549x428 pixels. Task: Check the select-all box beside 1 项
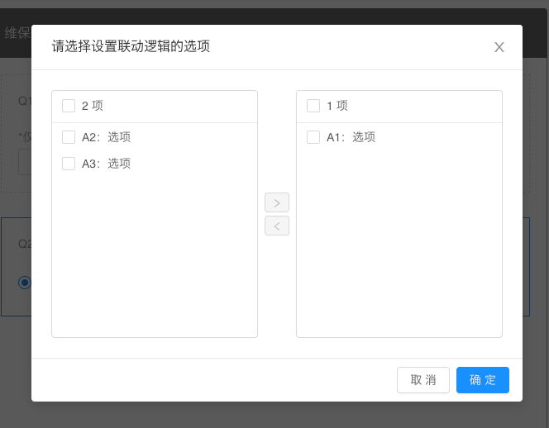[x=313, y=106]
